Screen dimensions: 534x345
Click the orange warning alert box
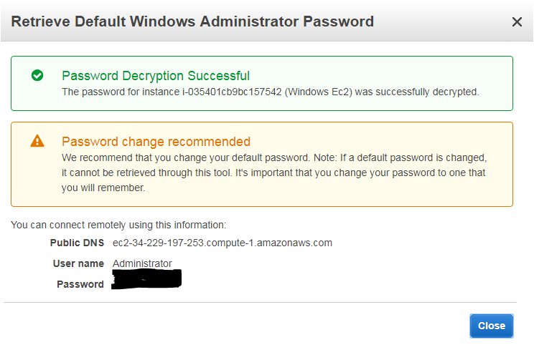click(x=262, y=165)
